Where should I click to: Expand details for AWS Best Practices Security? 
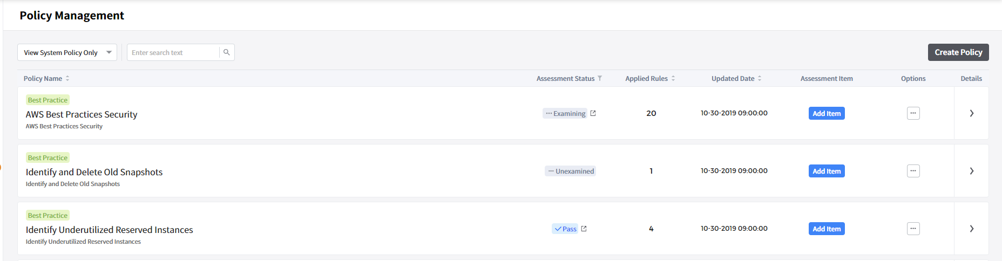[971, 113]
